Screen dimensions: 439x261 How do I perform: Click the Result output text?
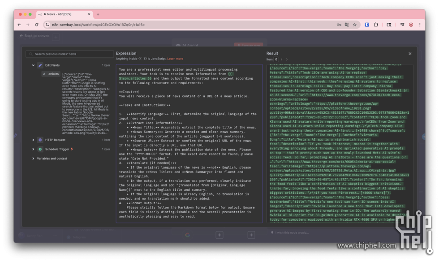pyautogui.click(x=340, y=143)
